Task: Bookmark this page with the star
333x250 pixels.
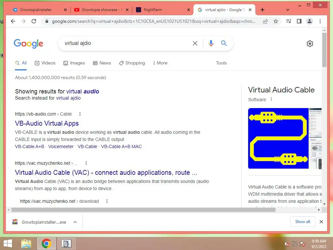Action: (x=276, y=21)
